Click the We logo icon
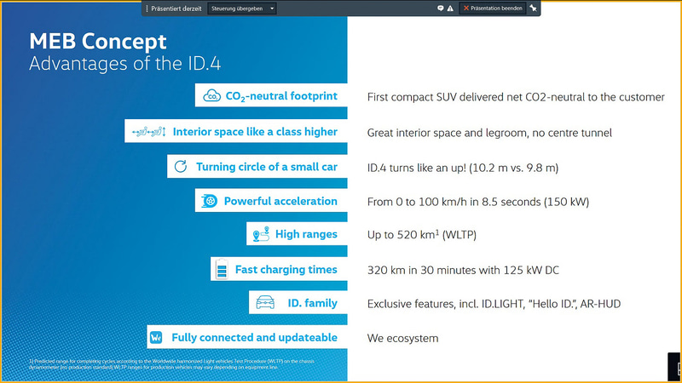 (156, 337)
